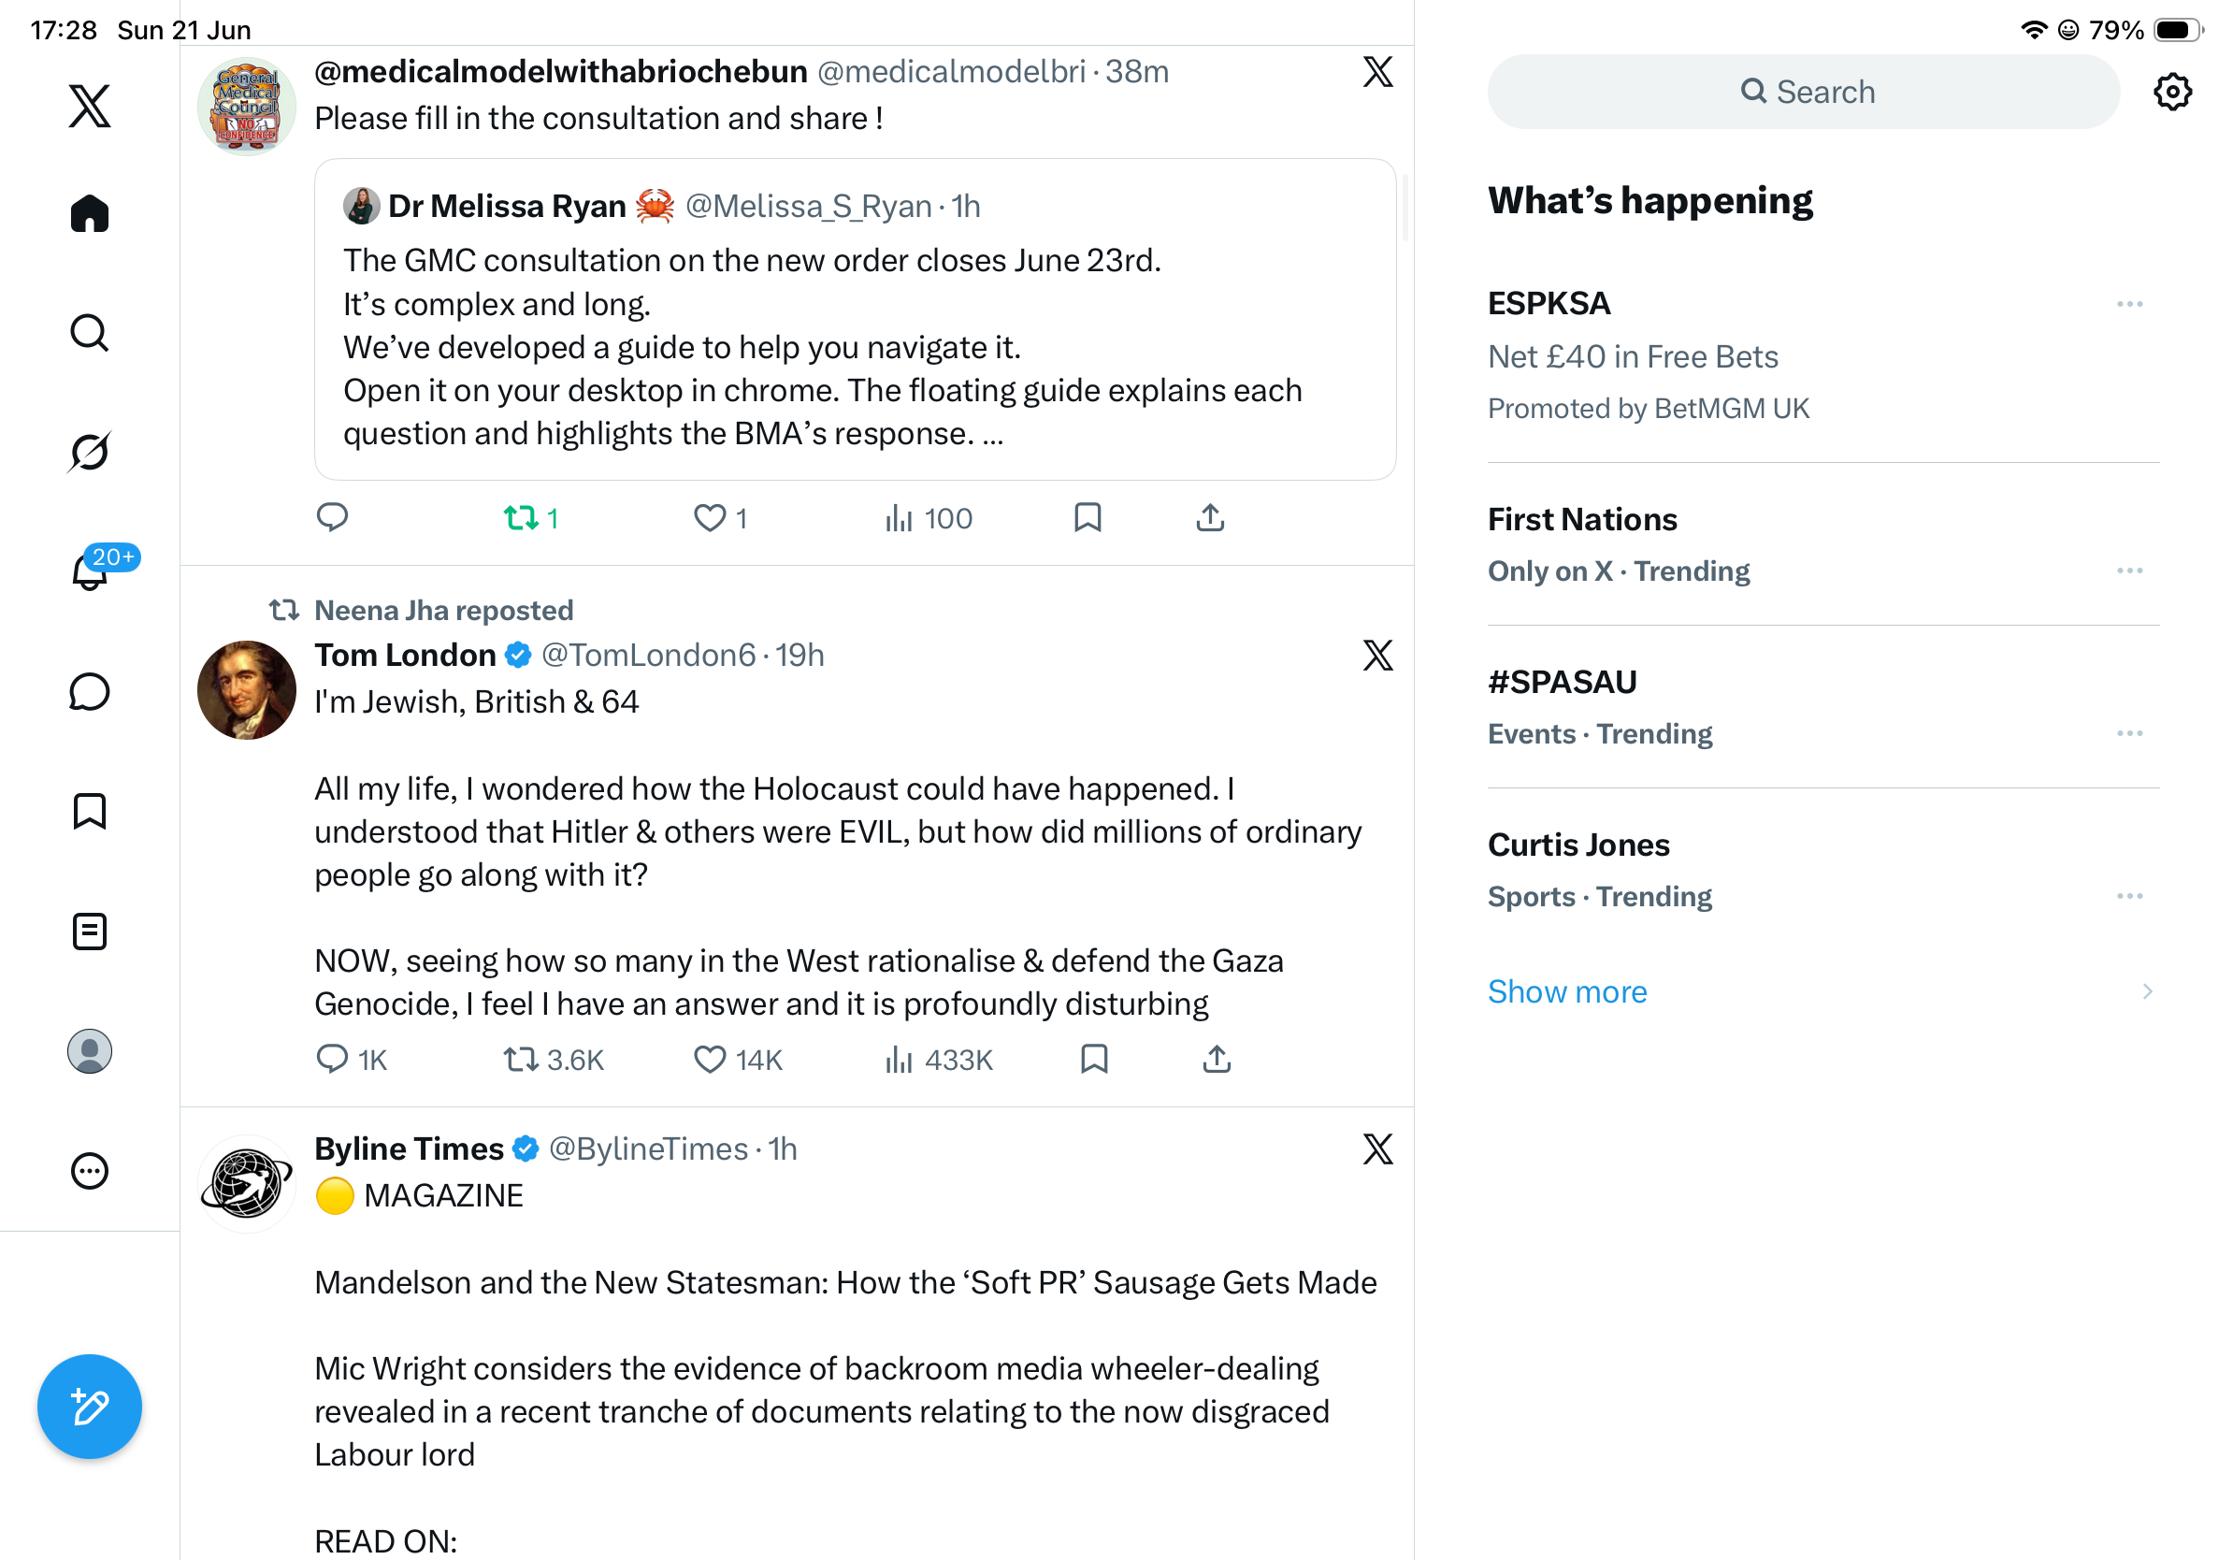2233x1560 pixels.
Task: Open Grok from the left sidebar
Action: click(x=90, y=452)
